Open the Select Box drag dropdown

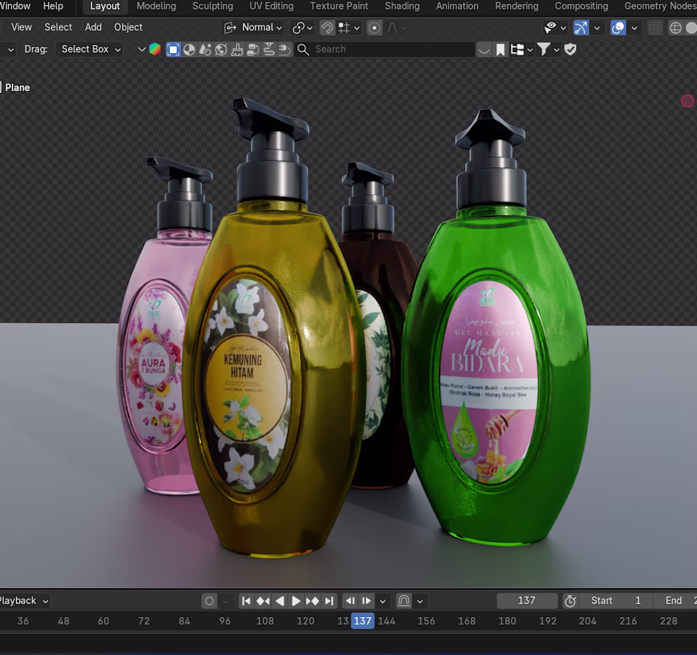[89, 49]
